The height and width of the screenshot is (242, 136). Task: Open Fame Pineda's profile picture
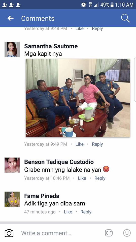[12, 199]
